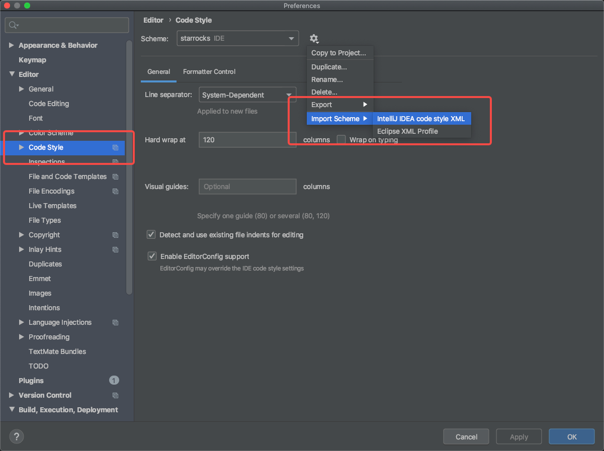Click project-level icon beside File Encodings

click(115, 192)
